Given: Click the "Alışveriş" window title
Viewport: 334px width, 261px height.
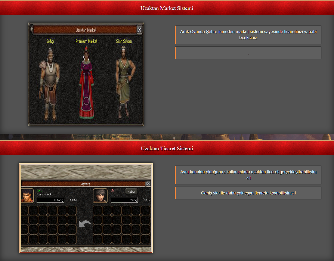Looking at the screenshot, I should [85, 184].
